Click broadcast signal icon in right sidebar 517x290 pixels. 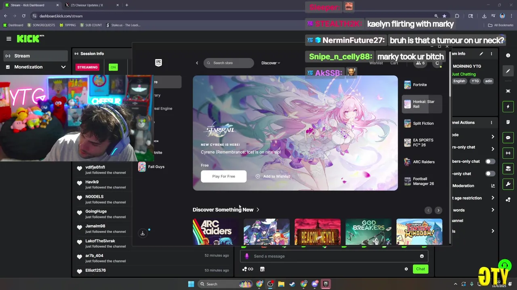coord(508,153)
